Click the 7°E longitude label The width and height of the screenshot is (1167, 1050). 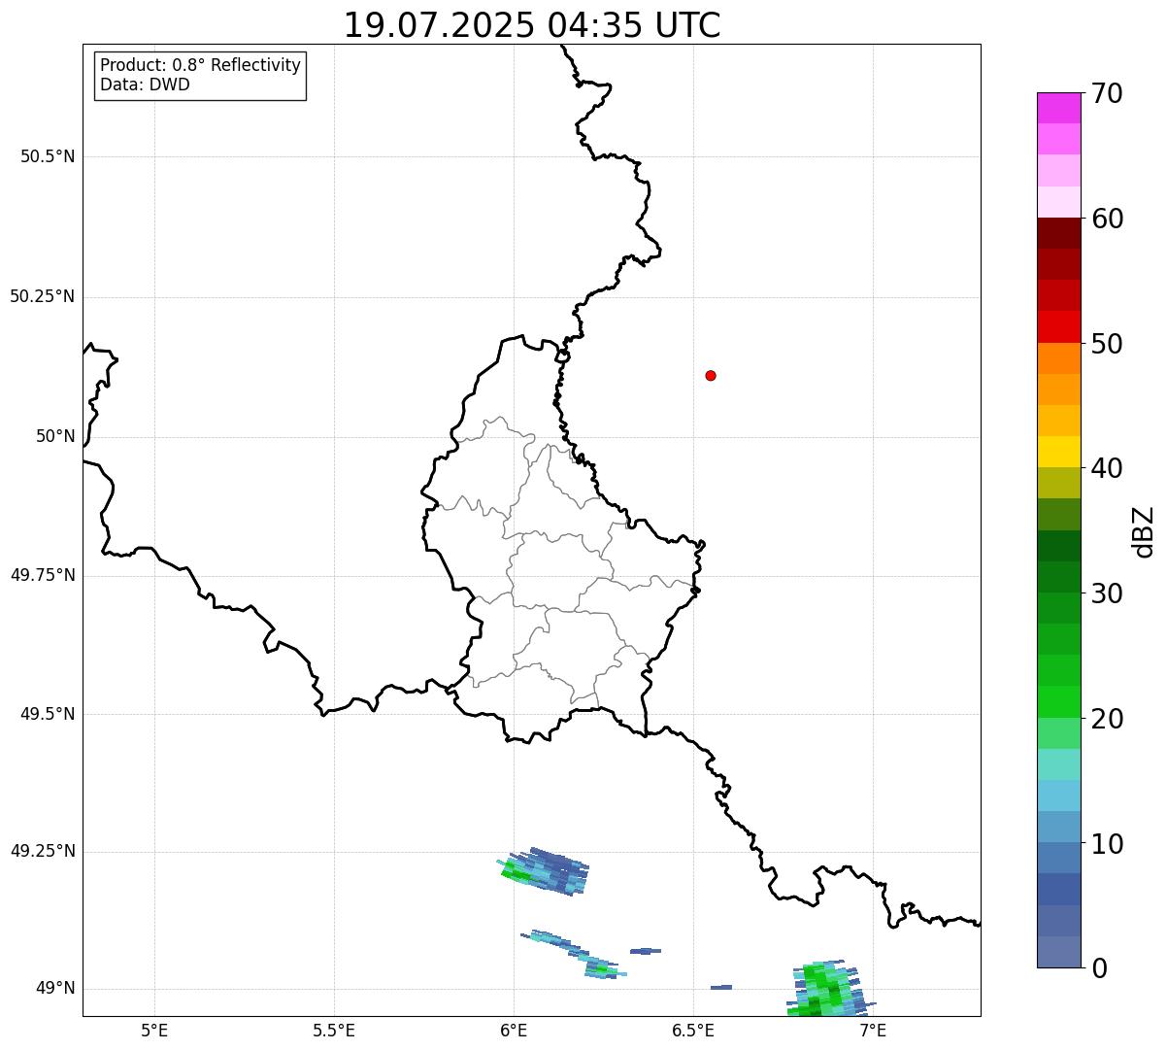pyautogui.click(x=873, y=1030)
